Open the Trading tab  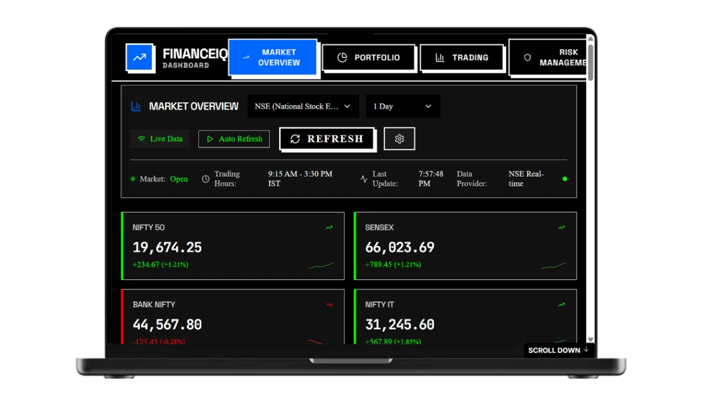point(462,58)
